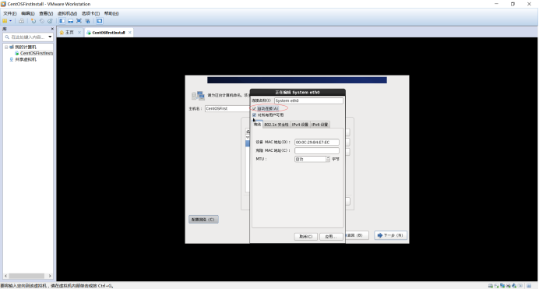The height and width of the screenshot is (289, 539).
Task: Toggle the thumbnail bar view icon
Action: [x=70, y=21]
